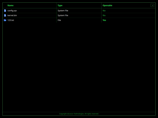The height and width of the screenshot is (118, 158).
Task: Open the 123.txt entry
Action: (x=11, y=20)
